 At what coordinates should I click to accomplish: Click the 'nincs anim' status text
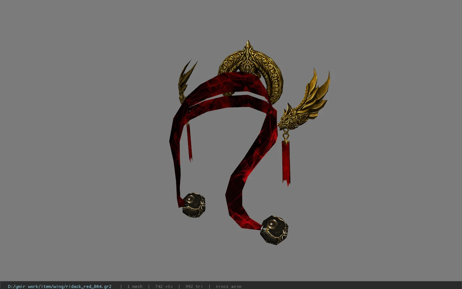click(x=228, y=286)
